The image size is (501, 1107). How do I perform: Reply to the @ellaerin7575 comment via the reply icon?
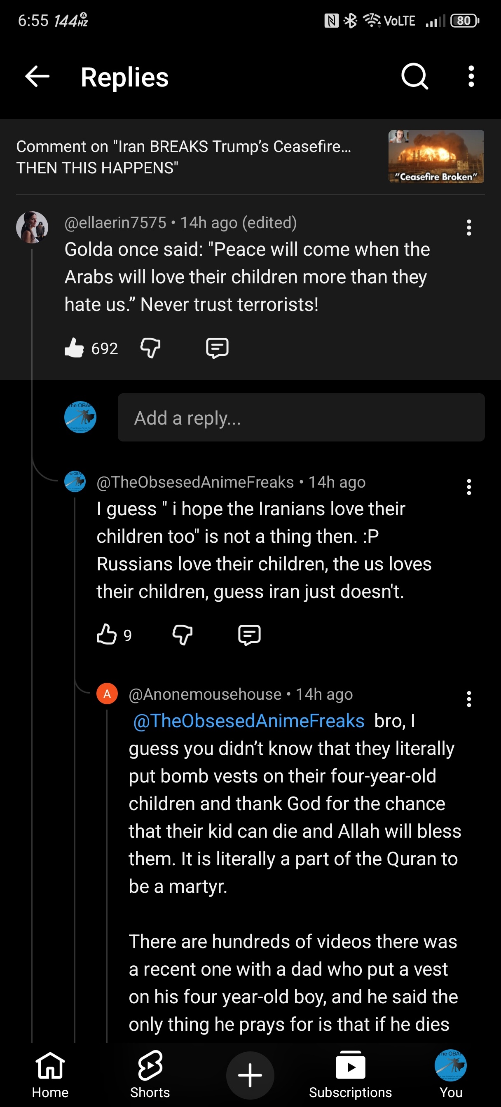click(217, 348)
